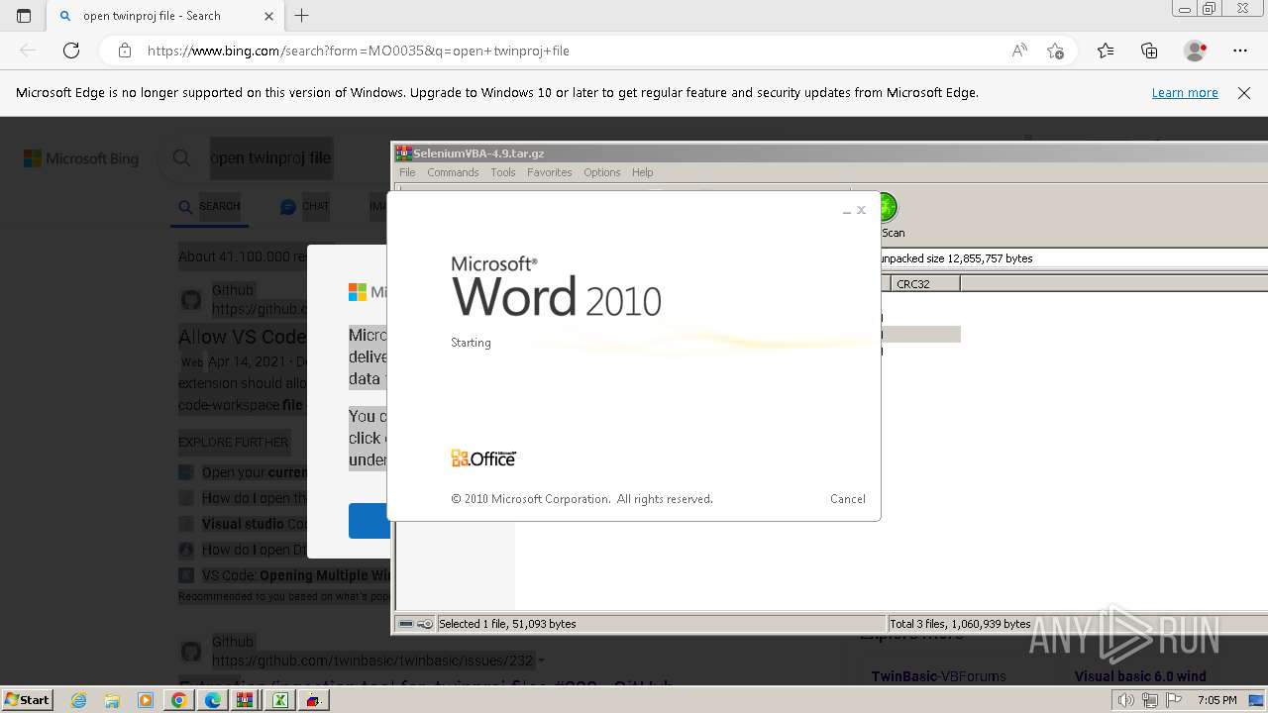Open 'Visual basic 6.0 wind' related link
Viewport: 1268px width, 713px height.
point(1140,676)
